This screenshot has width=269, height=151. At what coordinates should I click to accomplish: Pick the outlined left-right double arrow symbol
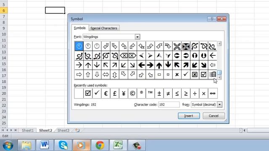[x=106, y=75]
